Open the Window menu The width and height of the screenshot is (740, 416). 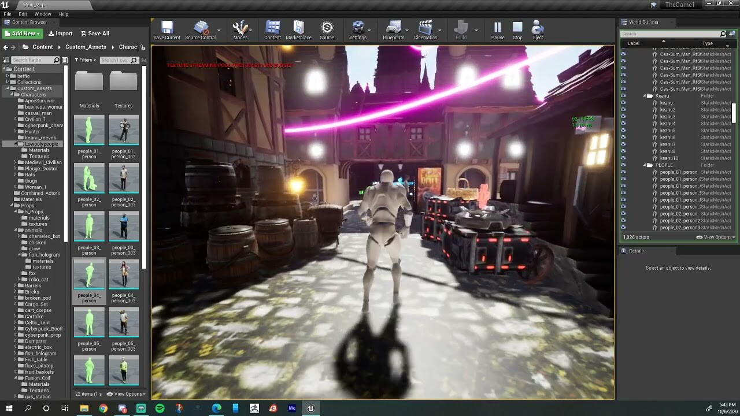pyautogui.click(x=43, y=14)
